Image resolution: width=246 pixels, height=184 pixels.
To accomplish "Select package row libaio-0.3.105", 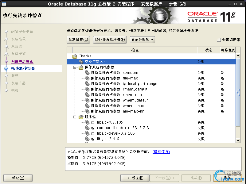I will tap(151, 122).
